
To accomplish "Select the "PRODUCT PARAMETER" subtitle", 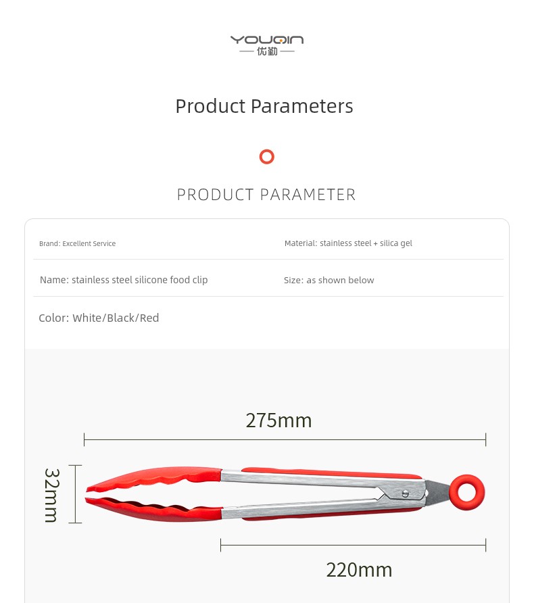I will [266, 195].
